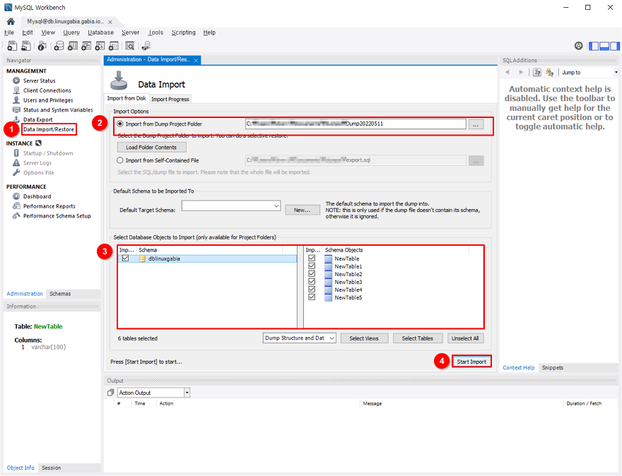Open SQL script file icon
This screenshot has height=476, width=622.
coord(25,46)
